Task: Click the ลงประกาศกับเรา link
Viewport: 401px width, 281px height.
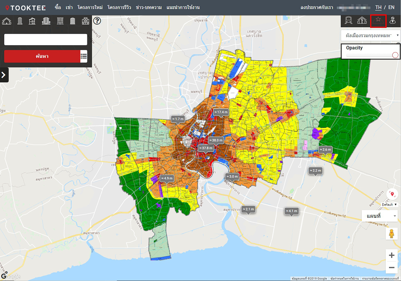Action: coord(316,7)
